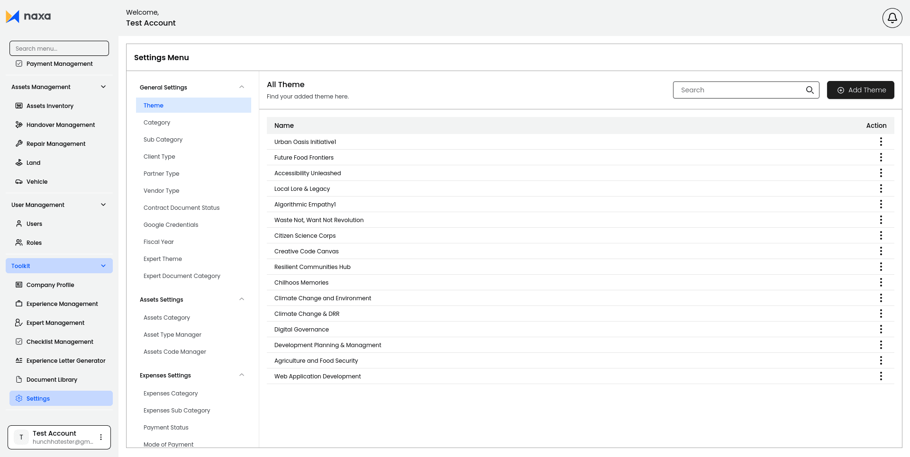Screen dimensions: 910x457
Task: Click the naxa logo
Action: [x=28, y=16]
